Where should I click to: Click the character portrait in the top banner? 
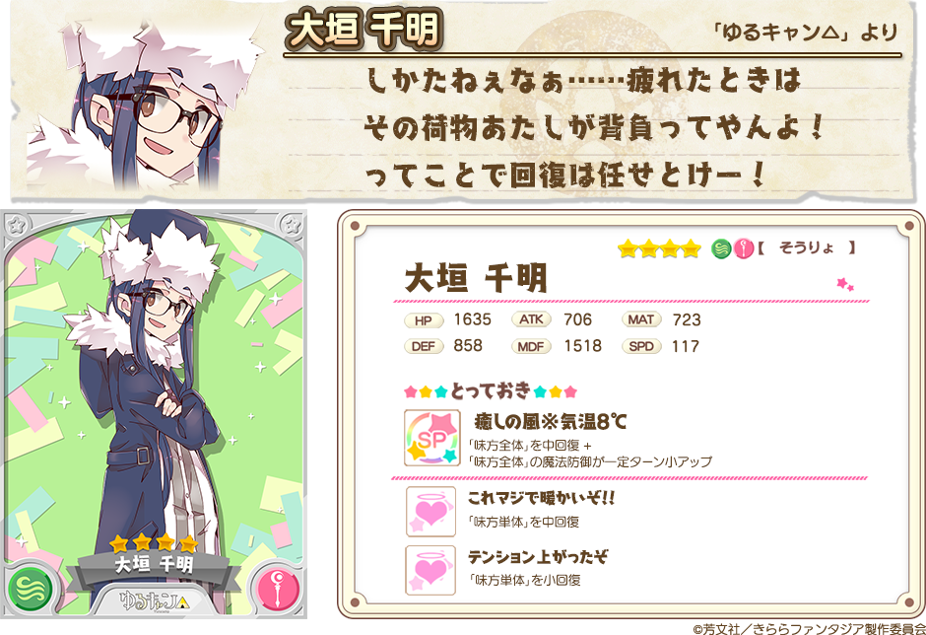click(x=145, y=104)
